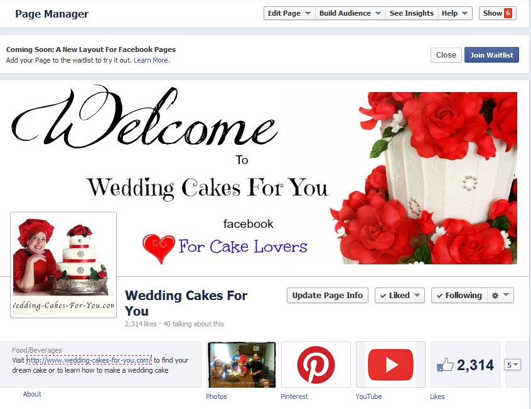The image size is (531, 409).
Task: Click the Wedding Cakes For You profile picture
Action: tap(63, 265)
